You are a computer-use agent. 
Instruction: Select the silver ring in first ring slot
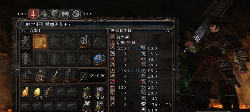pos(85,42)
